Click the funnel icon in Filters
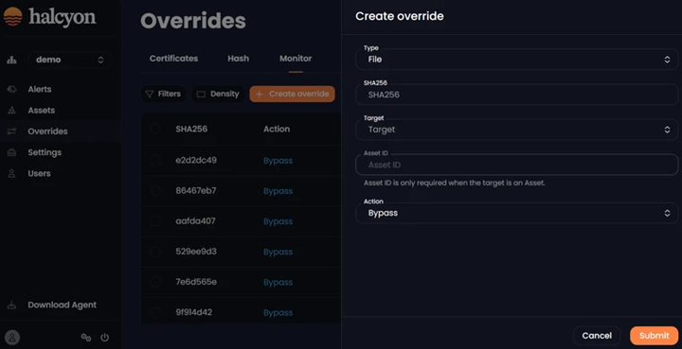This screenshot has width=682, height=349. (x=150, y=94)
